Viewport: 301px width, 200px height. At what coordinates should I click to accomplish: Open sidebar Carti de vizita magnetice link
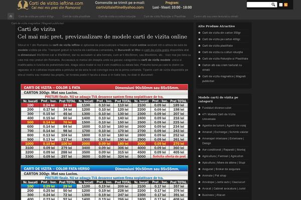(224, 78)
